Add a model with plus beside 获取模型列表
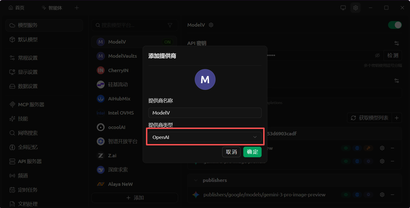This screenshot has width=410, height=208. click(x=397, y=118)
